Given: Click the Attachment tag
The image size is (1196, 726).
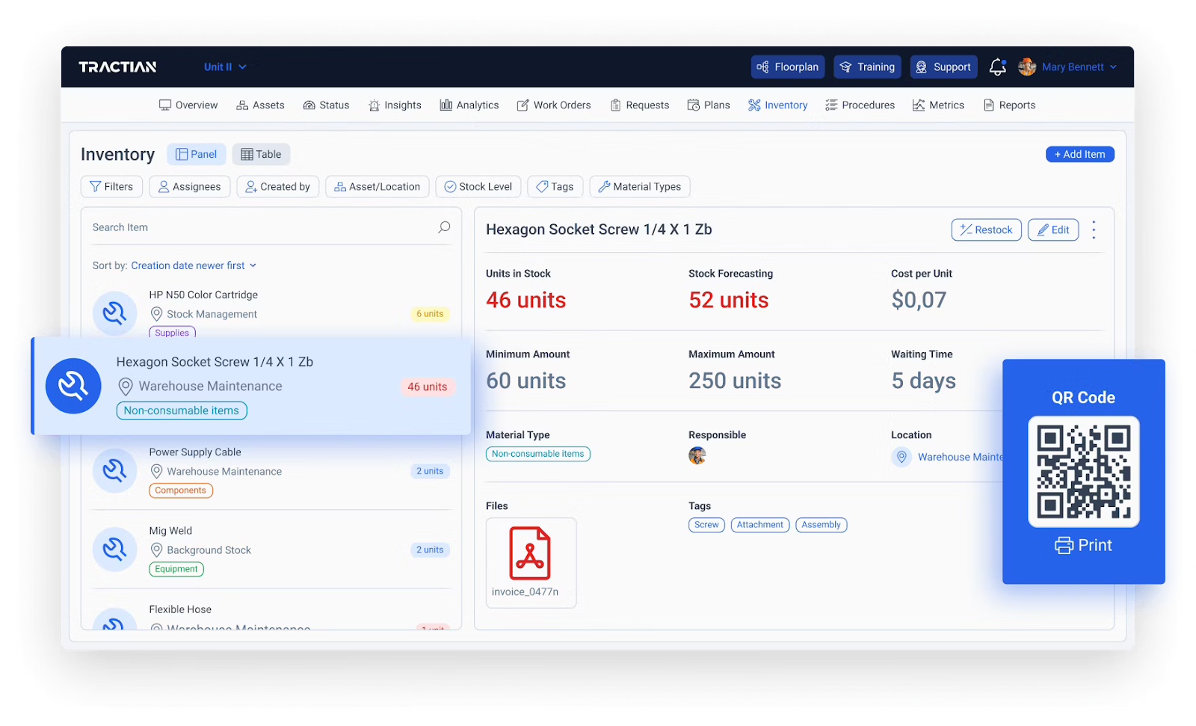Looking at the screenshot, I should pyautogui.click(x=760, y=525).
